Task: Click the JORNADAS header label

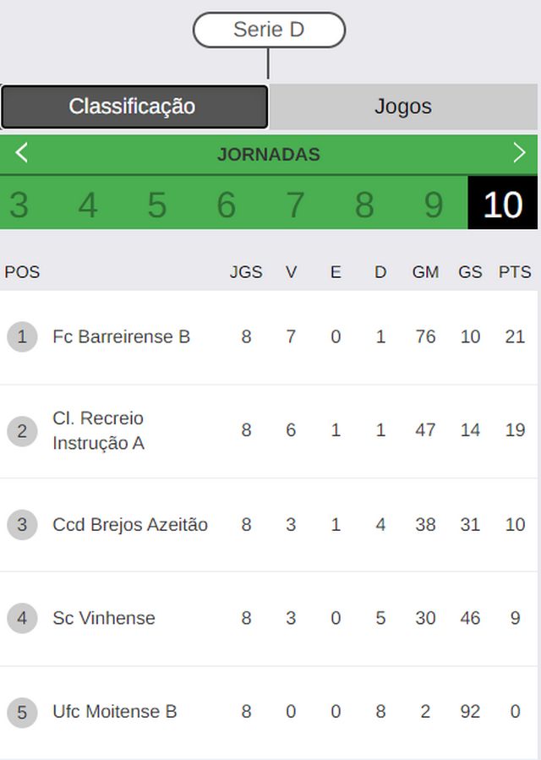Action: pos(269,155)
